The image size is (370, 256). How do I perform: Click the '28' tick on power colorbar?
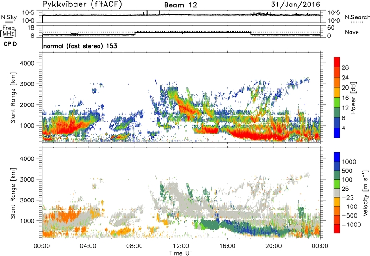point(345,67)
